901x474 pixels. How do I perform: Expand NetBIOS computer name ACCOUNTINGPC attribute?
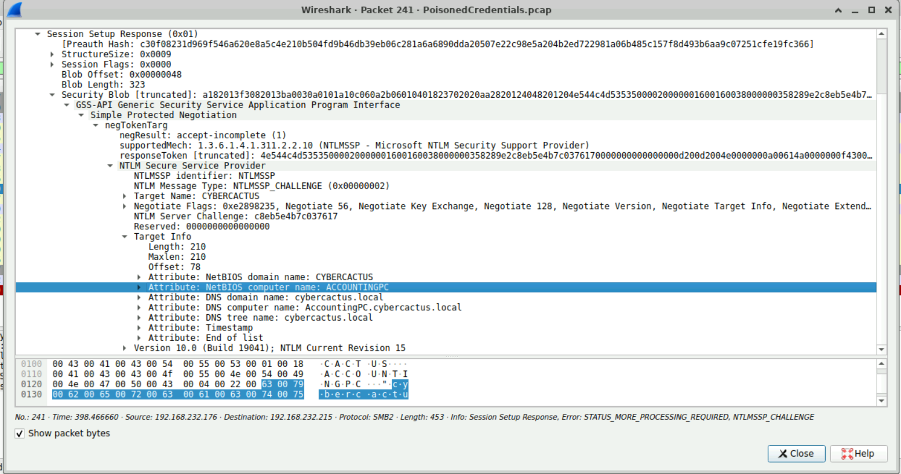[x=139, y=287]
